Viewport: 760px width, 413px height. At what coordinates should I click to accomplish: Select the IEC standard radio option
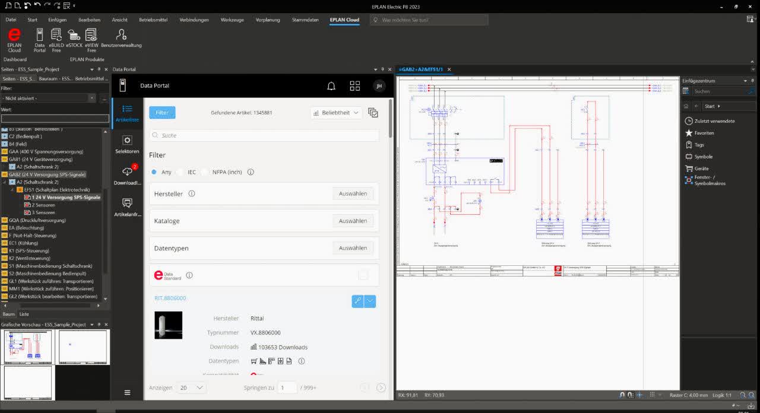coord(180,172)
